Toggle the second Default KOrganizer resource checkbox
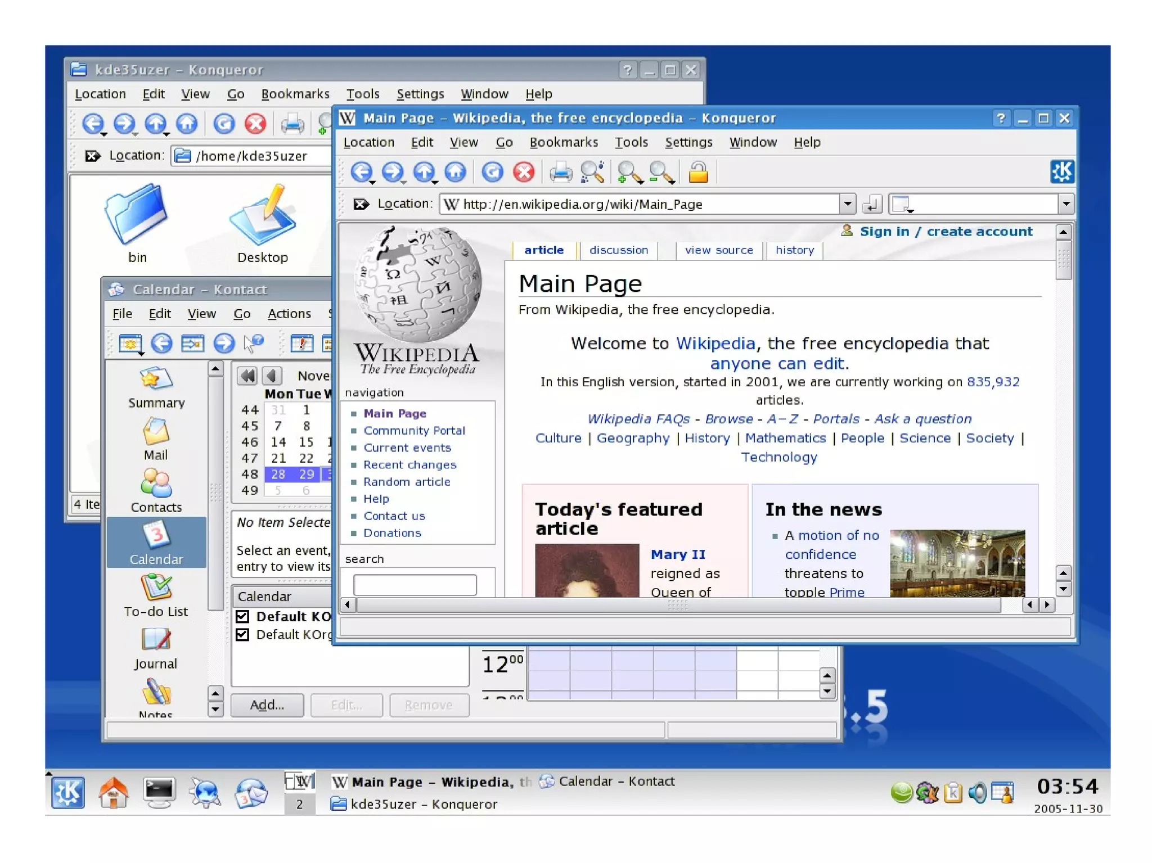 pos(242,634)
